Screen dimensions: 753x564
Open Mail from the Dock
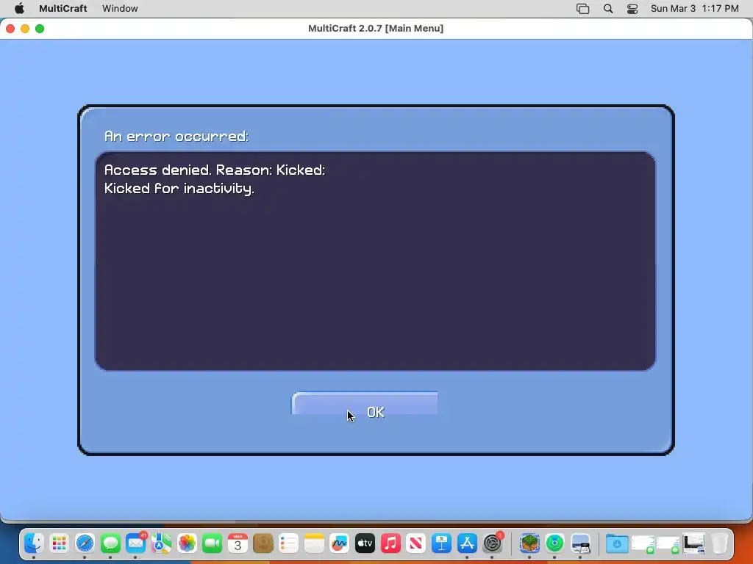click(136, 543)
